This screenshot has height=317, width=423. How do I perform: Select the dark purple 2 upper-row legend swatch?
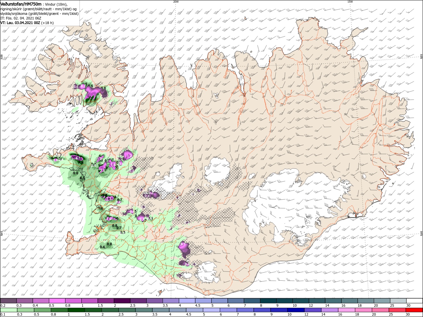tap(122, 301)
